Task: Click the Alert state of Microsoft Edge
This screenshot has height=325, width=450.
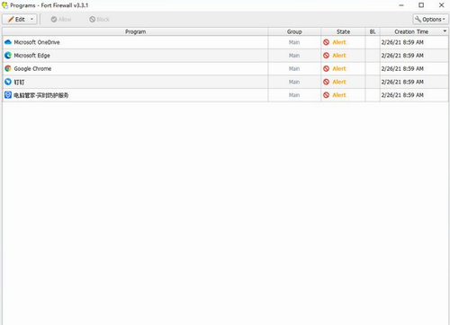Action: [x=339, y=56]
